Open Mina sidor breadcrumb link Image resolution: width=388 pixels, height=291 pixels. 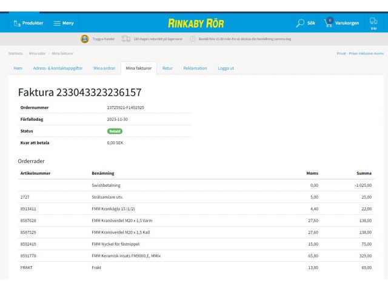[38, 53]
